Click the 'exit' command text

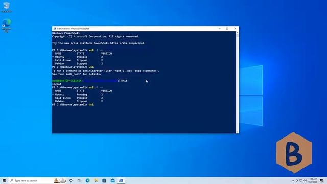(x=124, y=81)
